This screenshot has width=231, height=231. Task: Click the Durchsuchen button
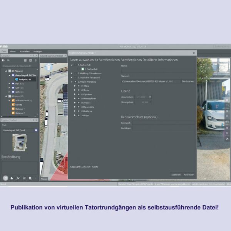(188, 82)
